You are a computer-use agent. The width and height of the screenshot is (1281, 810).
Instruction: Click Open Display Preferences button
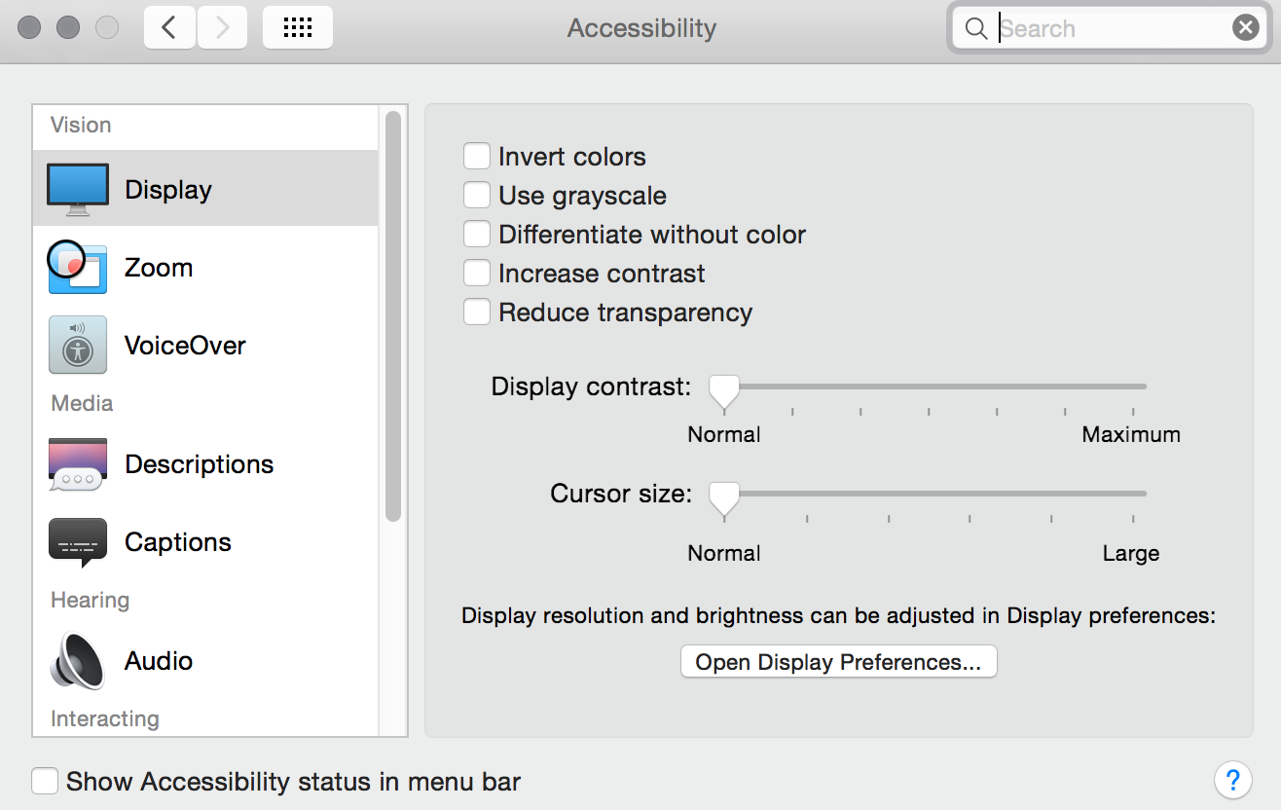[839, 662]
